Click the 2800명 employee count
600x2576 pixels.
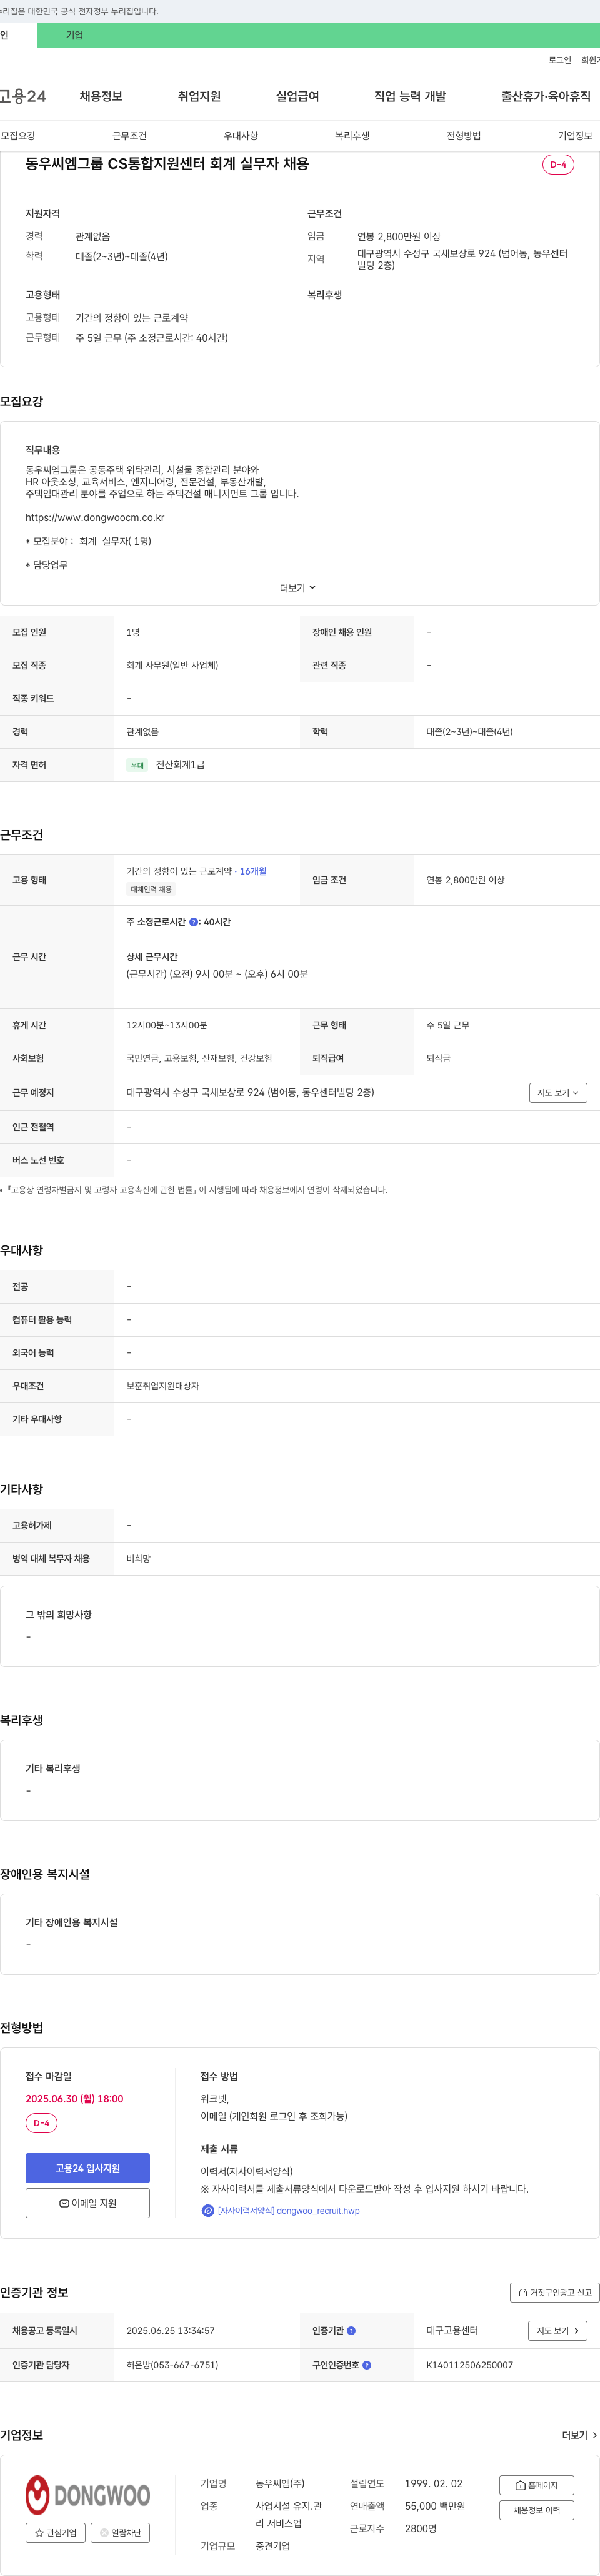point(421,2528)
